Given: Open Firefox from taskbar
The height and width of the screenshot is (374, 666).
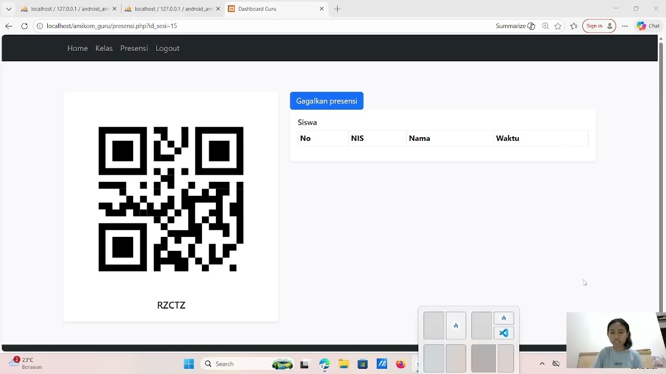Looking at the screenshot, I should 401,364.
